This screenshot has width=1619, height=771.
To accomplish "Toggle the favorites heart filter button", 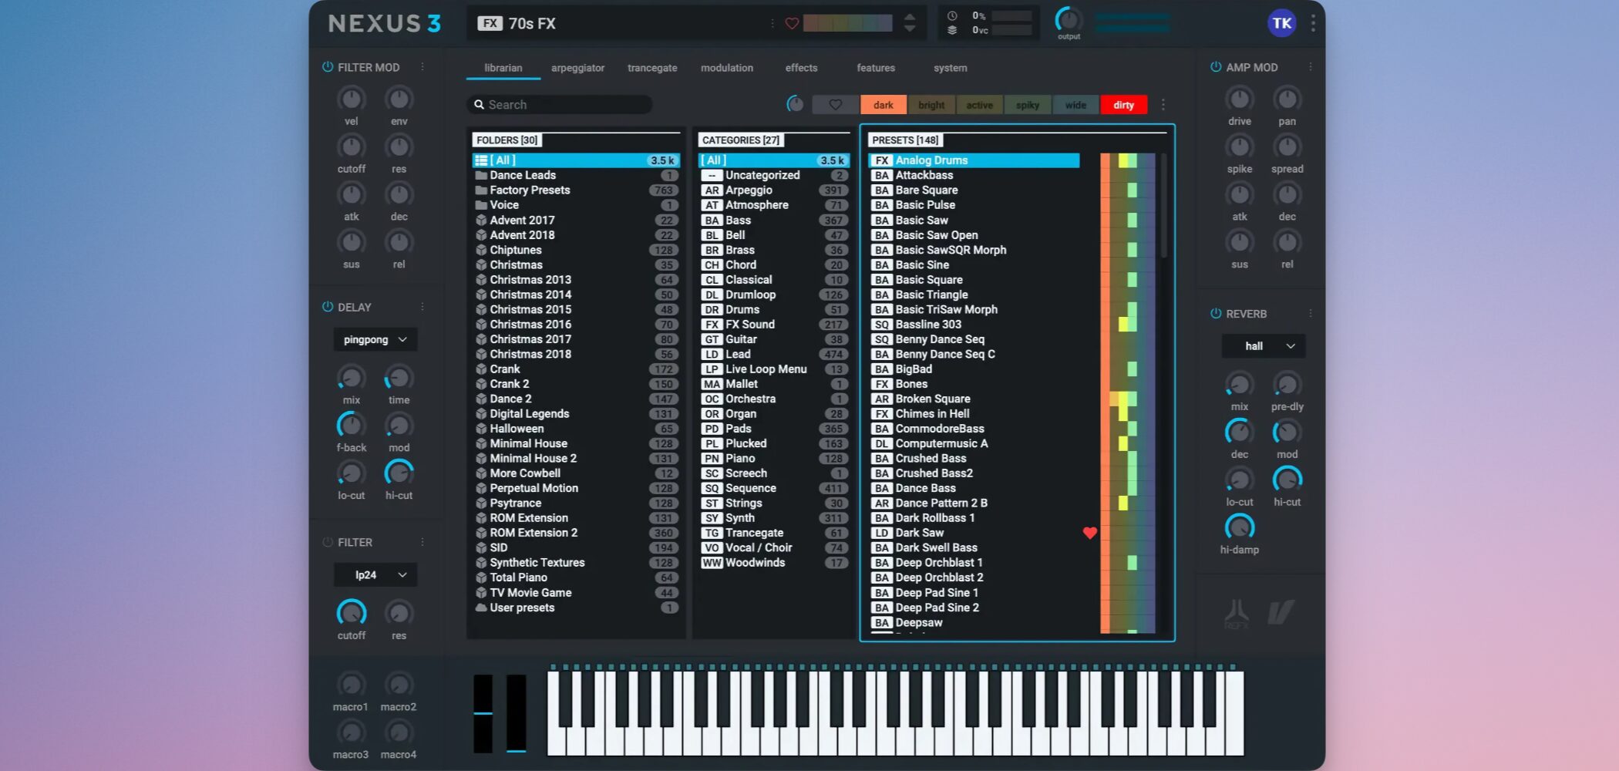I will pos(835,105).
